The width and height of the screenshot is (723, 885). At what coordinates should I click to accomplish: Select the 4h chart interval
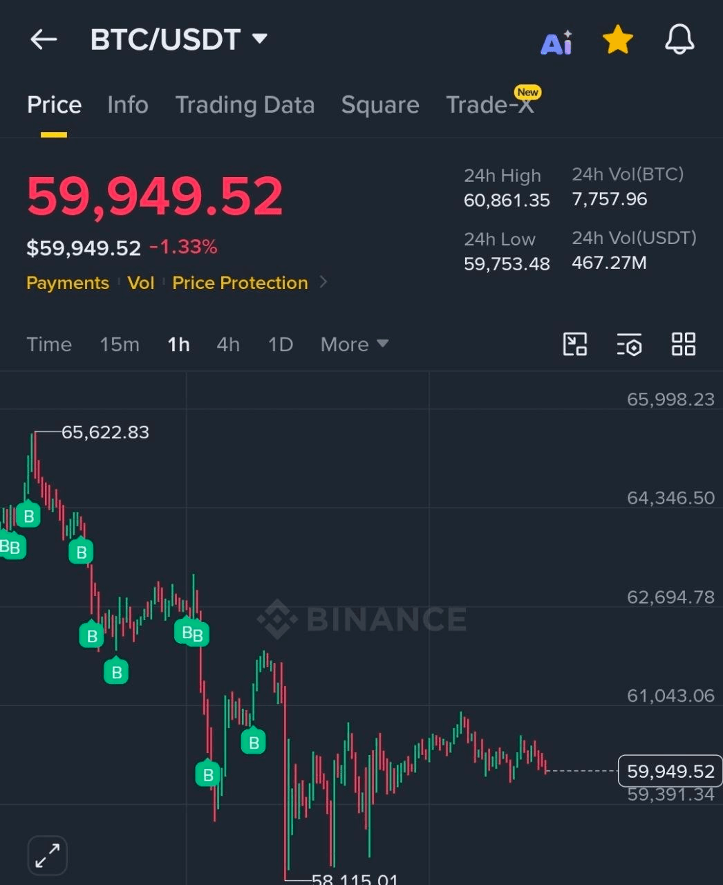[x=228, y=344]
